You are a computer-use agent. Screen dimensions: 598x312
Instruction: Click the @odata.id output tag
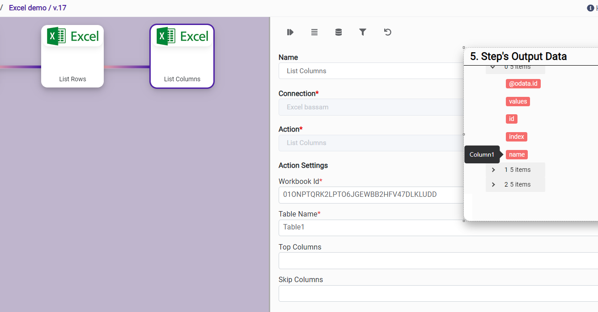tap(523, 84)
